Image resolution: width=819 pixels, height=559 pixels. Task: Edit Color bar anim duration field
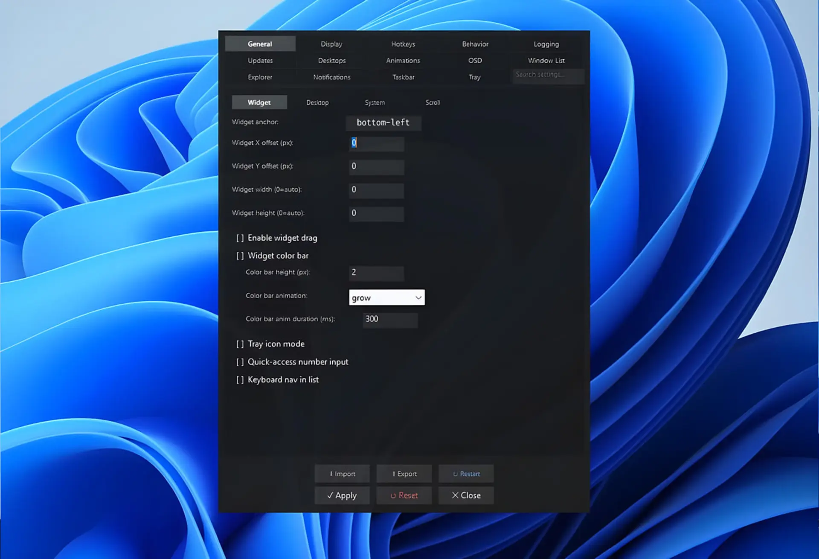coord(390,320)
